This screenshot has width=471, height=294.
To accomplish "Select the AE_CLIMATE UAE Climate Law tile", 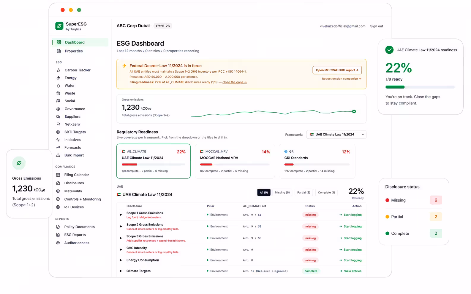I will (x=154, y=161).
